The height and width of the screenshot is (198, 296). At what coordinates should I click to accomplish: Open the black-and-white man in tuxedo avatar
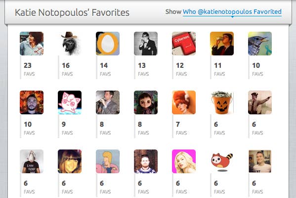(146, 44)
